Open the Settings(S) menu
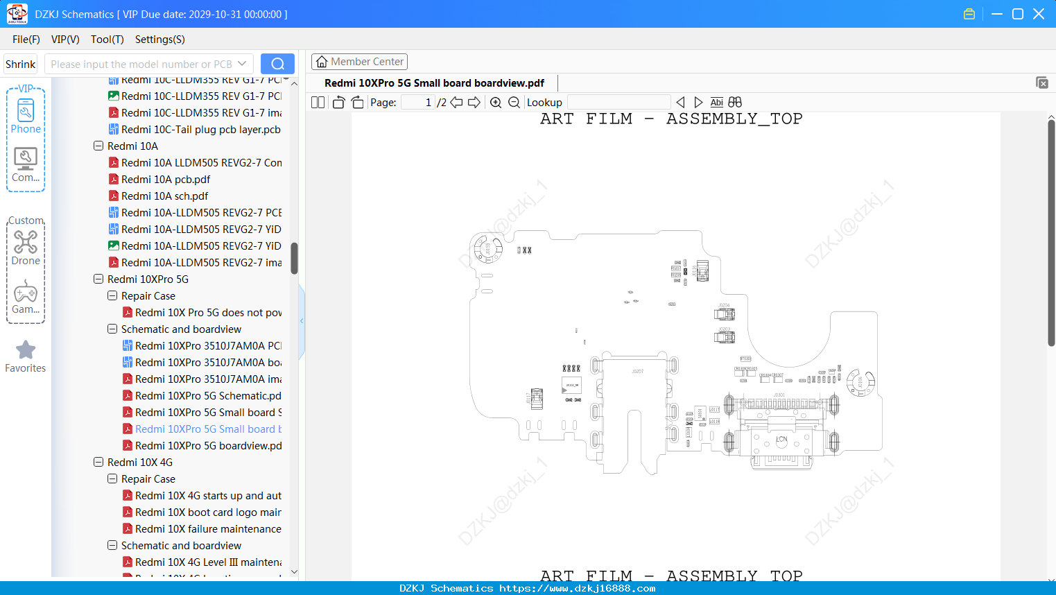The image size is (1056, 595). pos(160,40)
